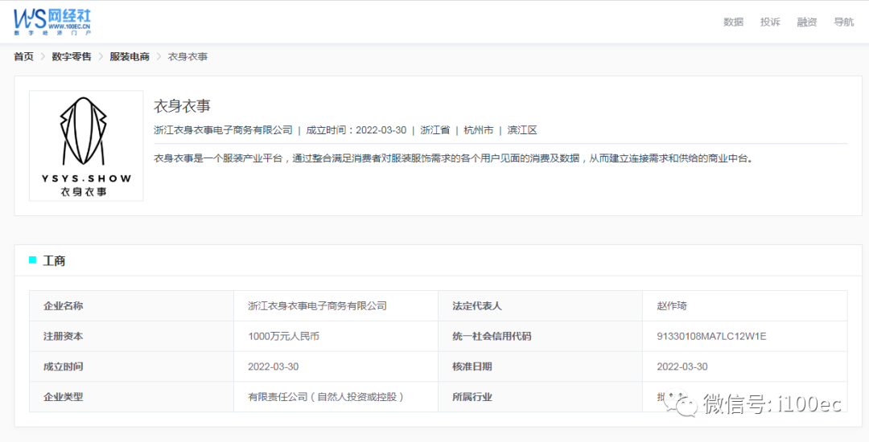This screenshot has height=442, width=869.
Task: Click the 企业类型 table label
Action: tap(64, 397)
